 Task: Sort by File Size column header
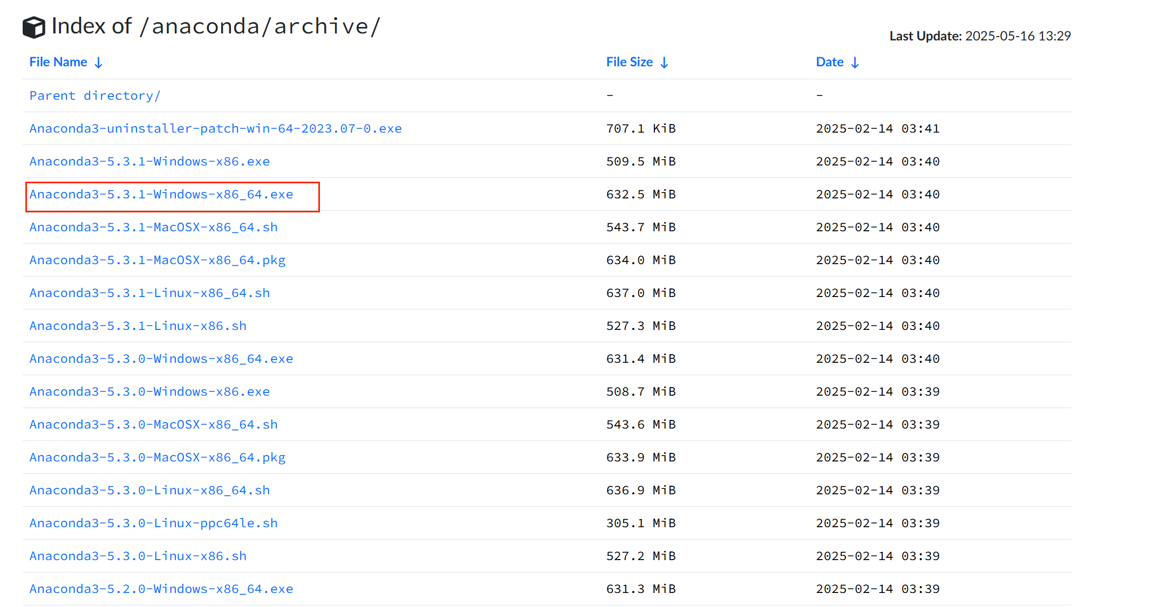(x=630, y=62)
